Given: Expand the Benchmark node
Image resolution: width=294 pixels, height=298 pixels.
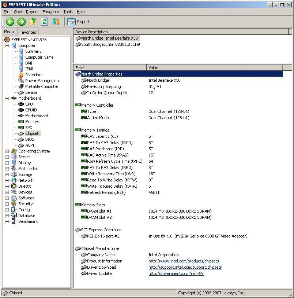Looking at the screenshot, I should 7,221.
